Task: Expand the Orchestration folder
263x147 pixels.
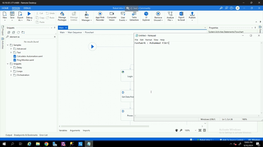Action: (x=11, y=75)
